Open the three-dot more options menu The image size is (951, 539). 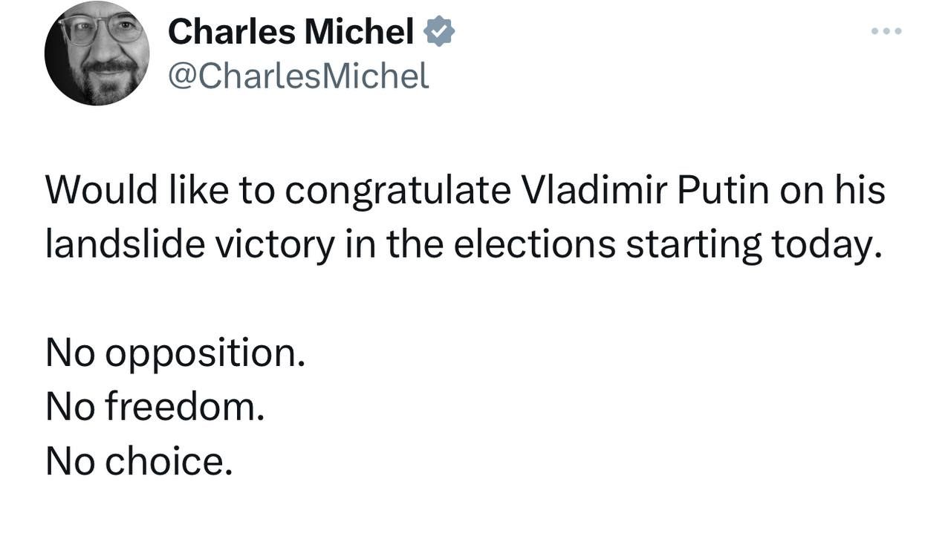click(x=886, y=31)
